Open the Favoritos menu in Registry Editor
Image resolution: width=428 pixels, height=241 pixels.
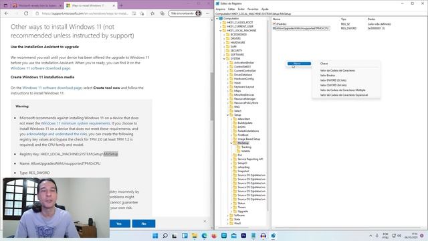(x=253, y=9)
